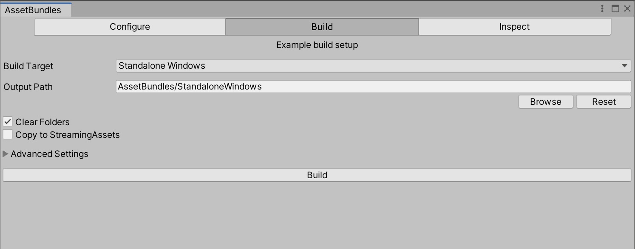Reset the output path
Image resolution: width=635 pixels, height=249 pixels.
coord(604,102)
